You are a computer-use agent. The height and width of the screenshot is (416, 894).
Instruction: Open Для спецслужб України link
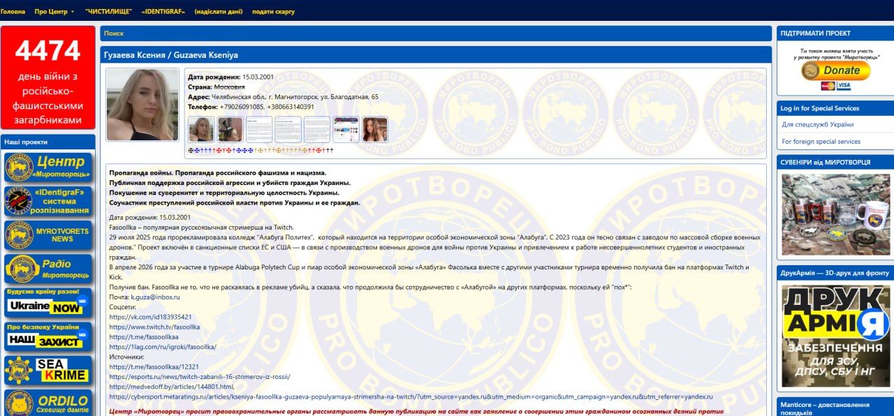tap(817, 124)
